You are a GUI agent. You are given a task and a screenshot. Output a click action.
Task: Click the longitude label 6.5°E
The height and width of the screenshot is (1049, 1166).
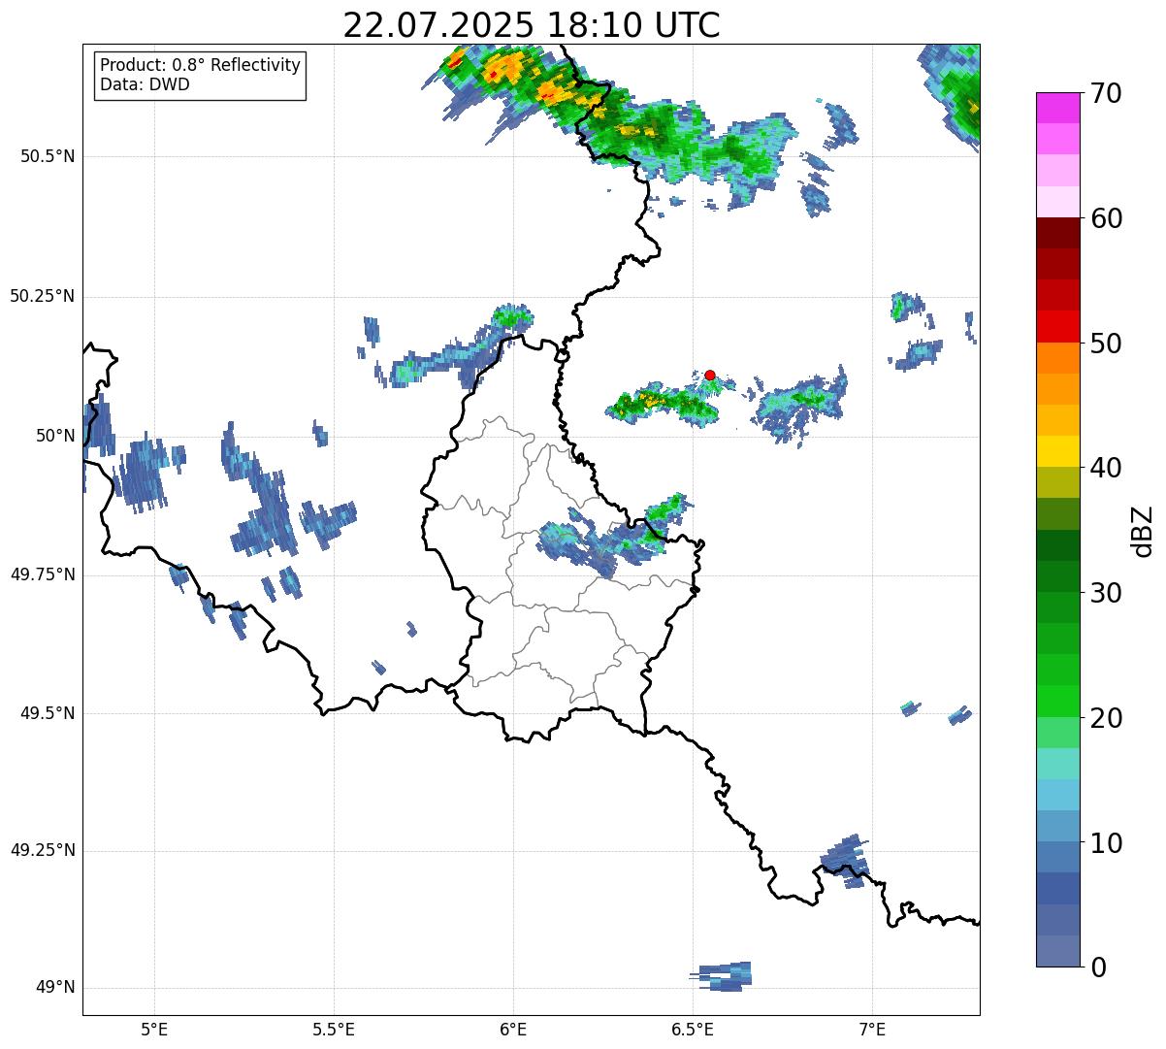693,1029
